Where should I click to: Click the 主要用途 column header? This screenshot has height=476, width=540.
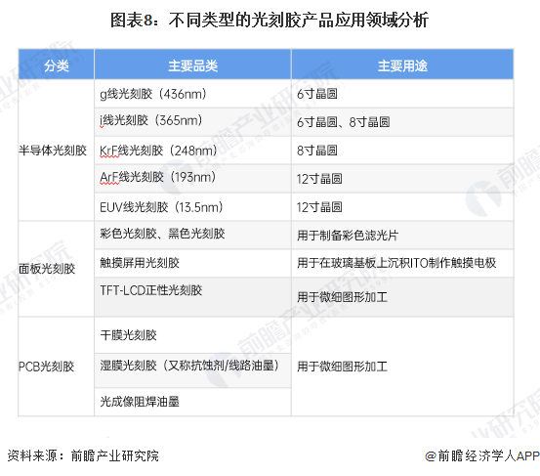pyautogui.click(x=402, y=65)
